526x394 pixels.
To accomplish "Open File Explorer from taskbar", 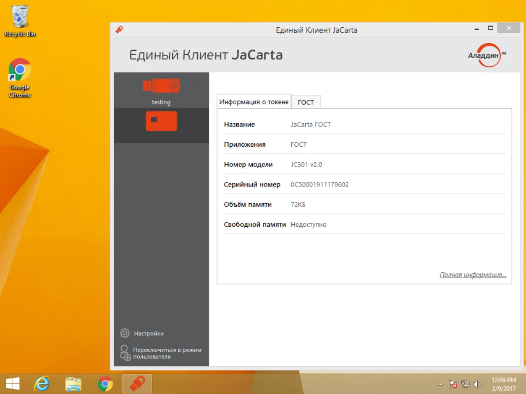I will tap(73, 384).
